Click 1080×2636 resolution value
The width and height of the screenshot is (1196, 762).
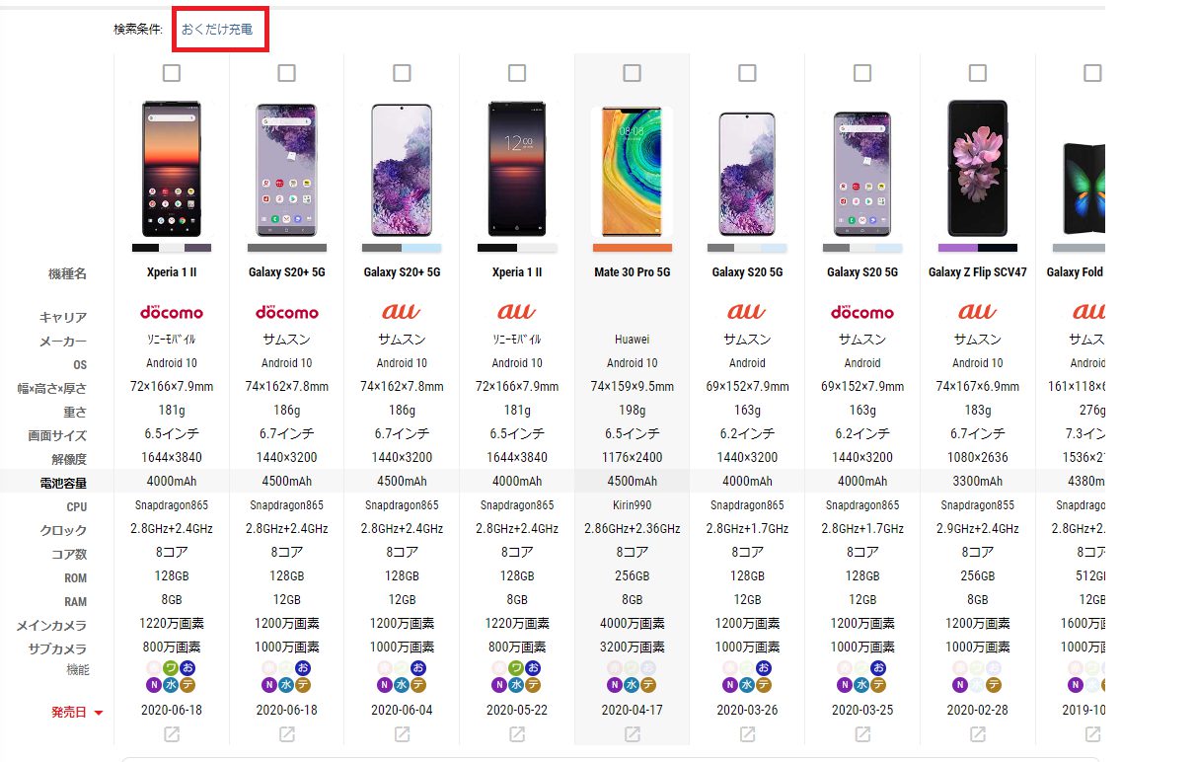(x=978, y=458)
